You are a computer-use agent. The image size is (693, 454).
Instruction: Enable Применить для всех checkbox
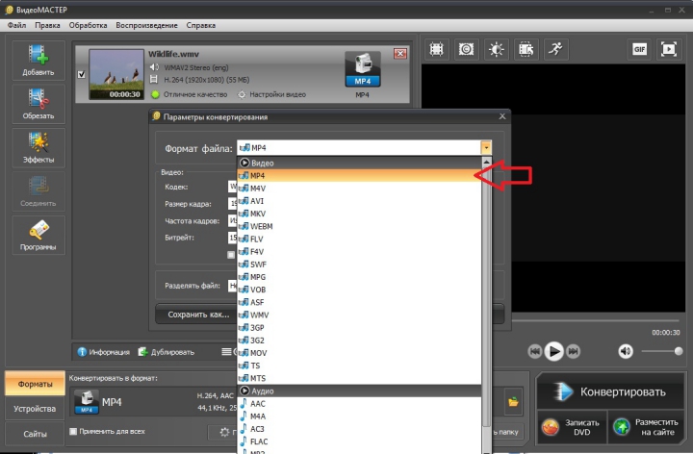(x=73, y=432)
